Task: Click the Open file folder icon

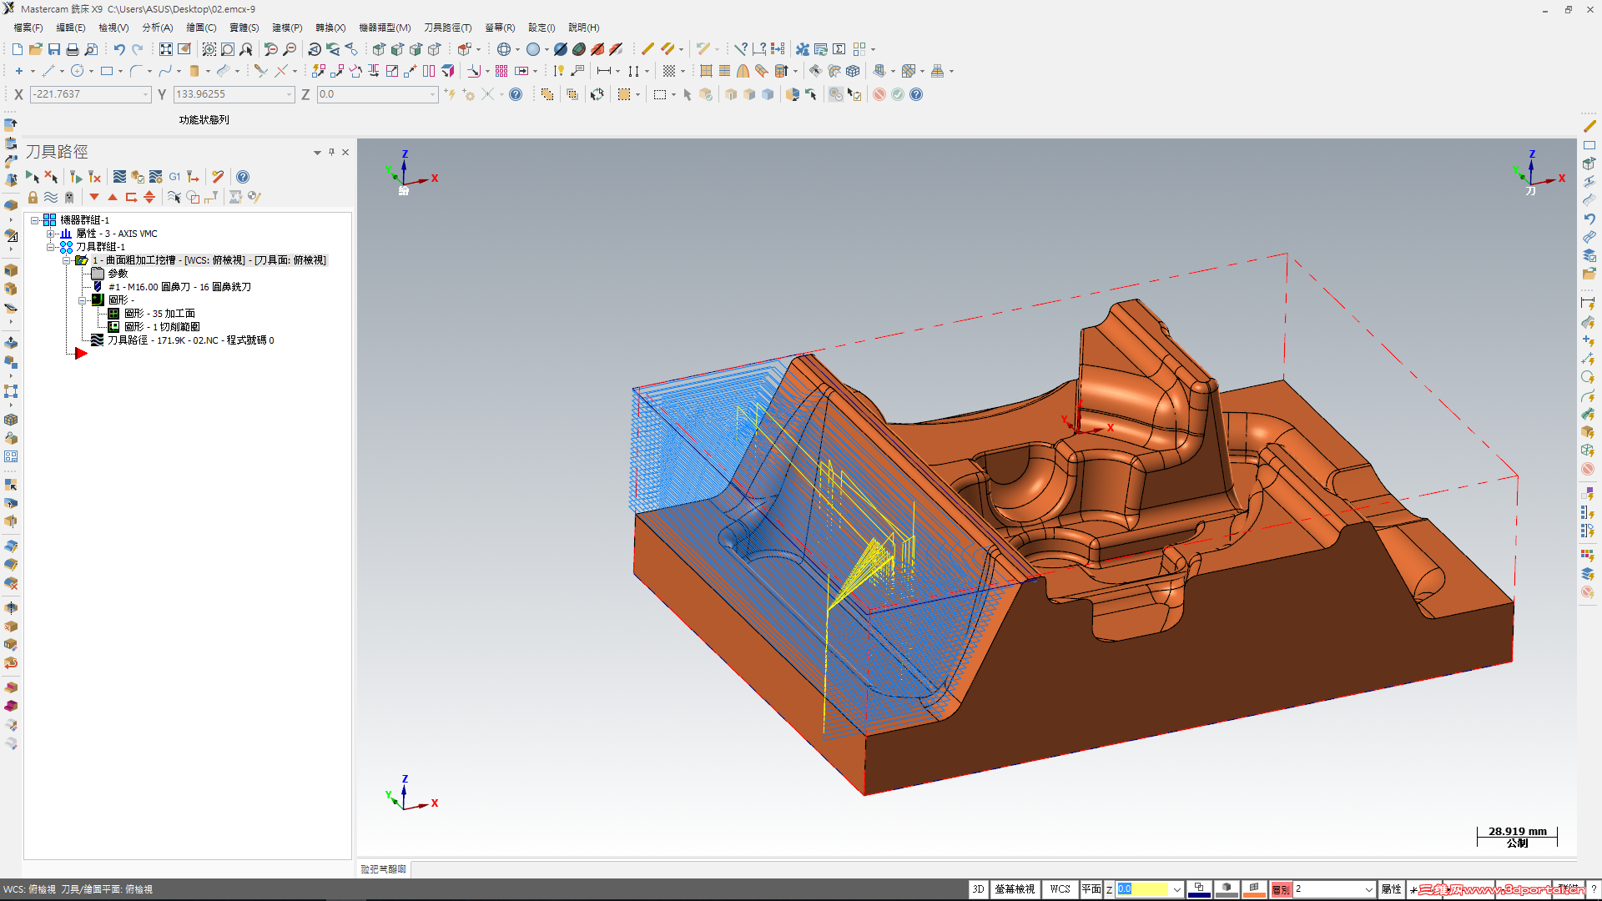Action: point(36,49)
